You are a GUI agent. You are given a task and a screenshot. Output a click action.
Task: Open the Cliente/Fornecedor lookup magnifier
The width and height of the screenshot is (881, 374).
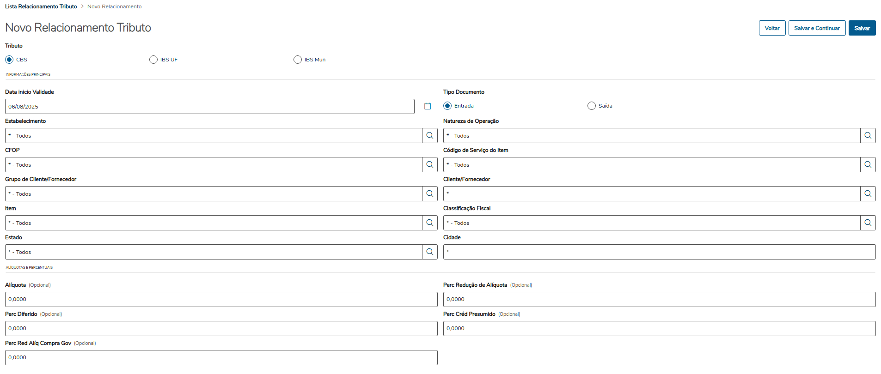tap(868, 194)
